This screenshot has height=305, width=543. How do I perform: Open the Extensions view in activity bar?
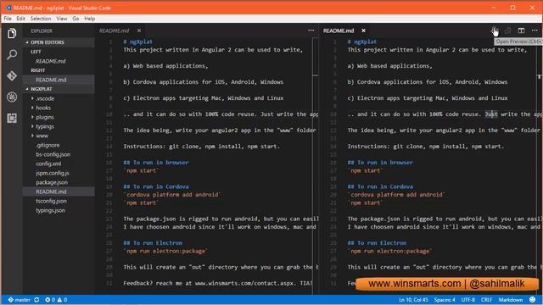(x=12, y=119)
